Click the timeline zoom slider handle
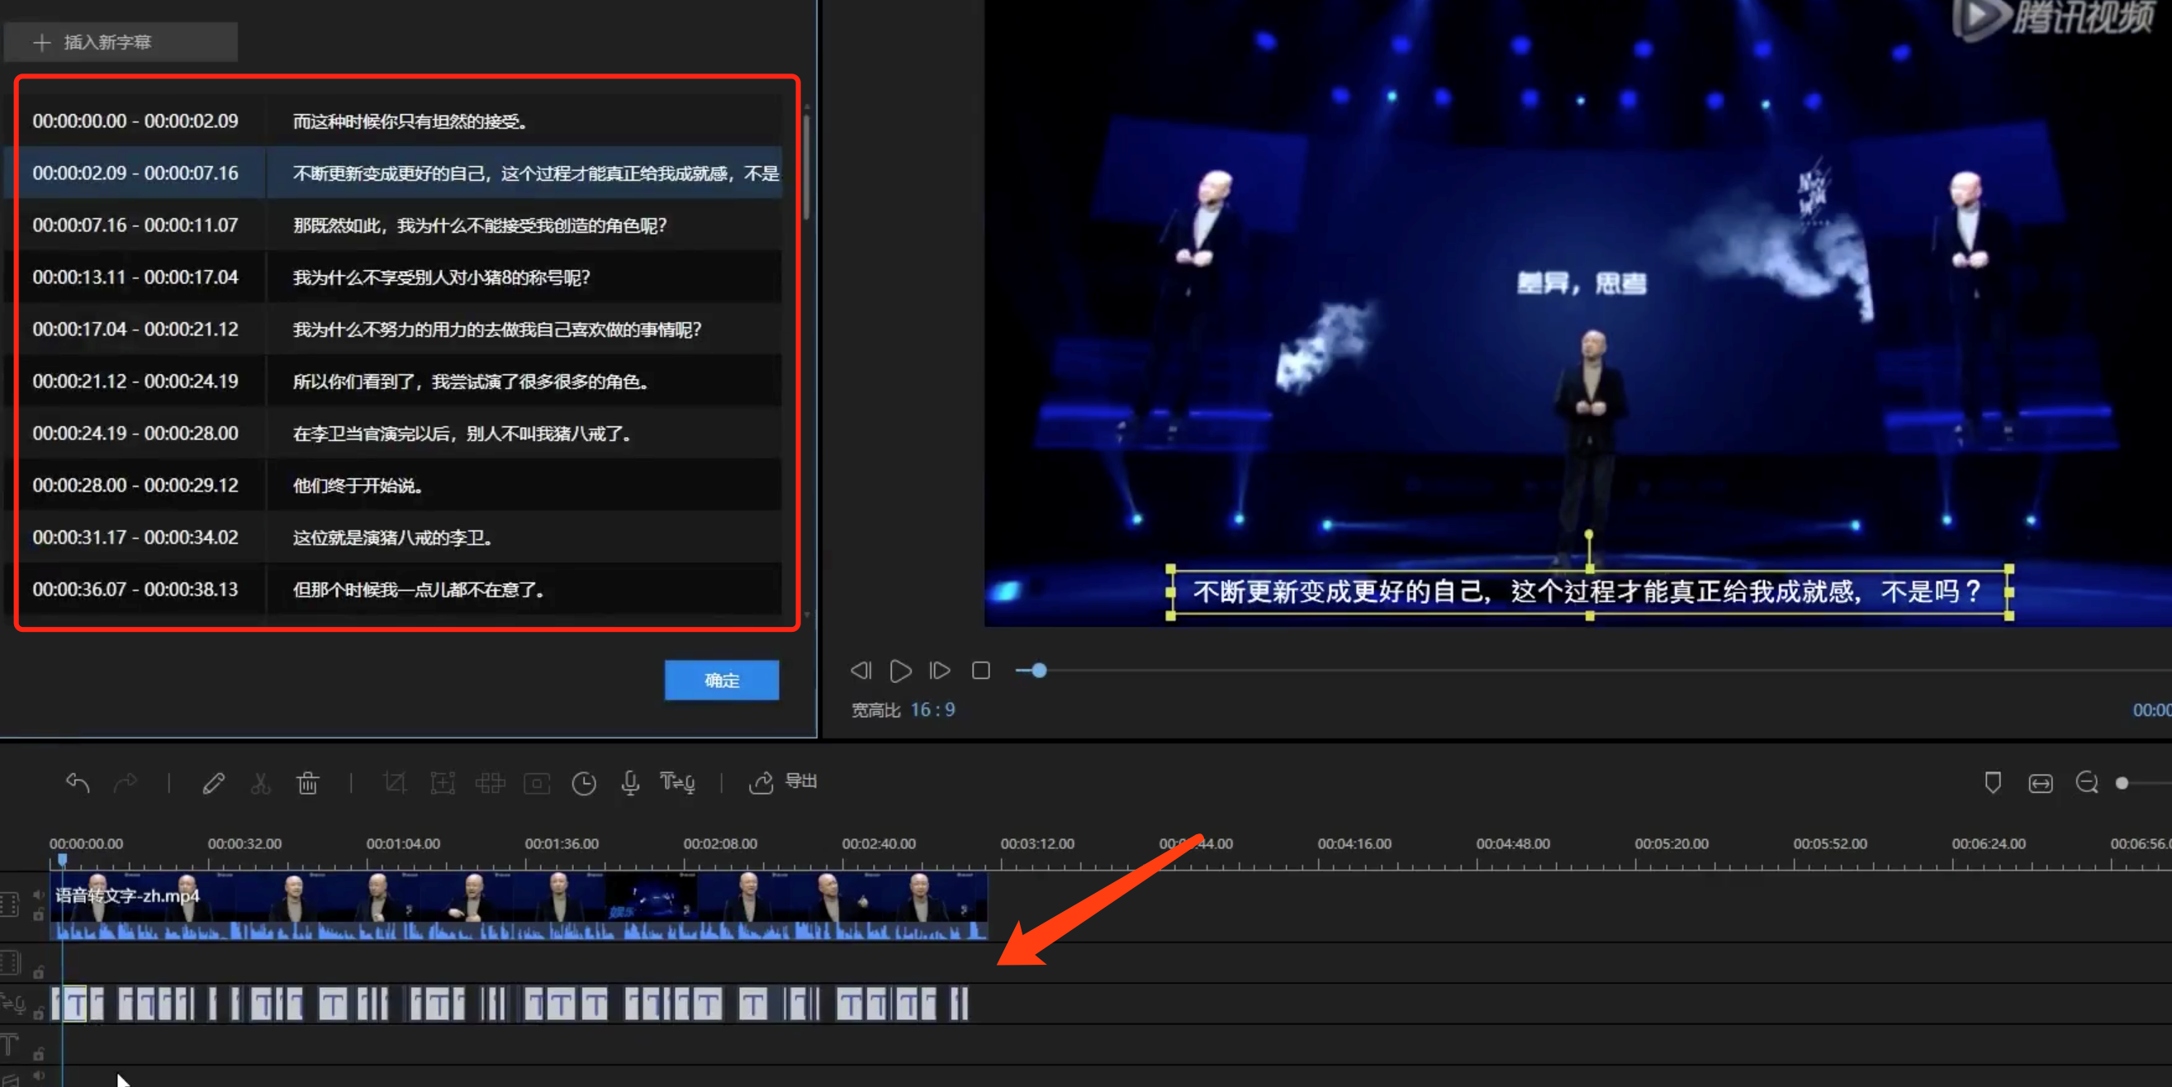2172x1087 pixels. 2122,782
